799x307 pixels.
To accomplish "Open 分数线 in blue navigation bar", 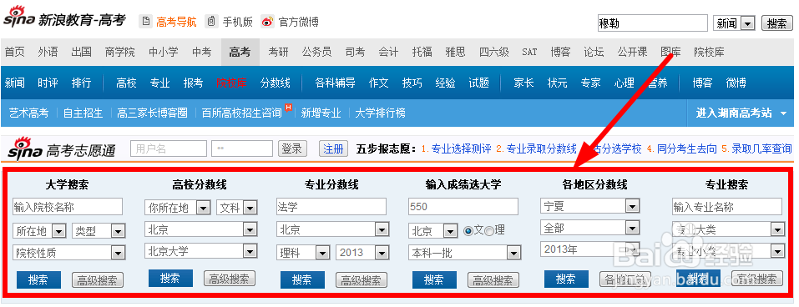I will click(x=276, y=83).
